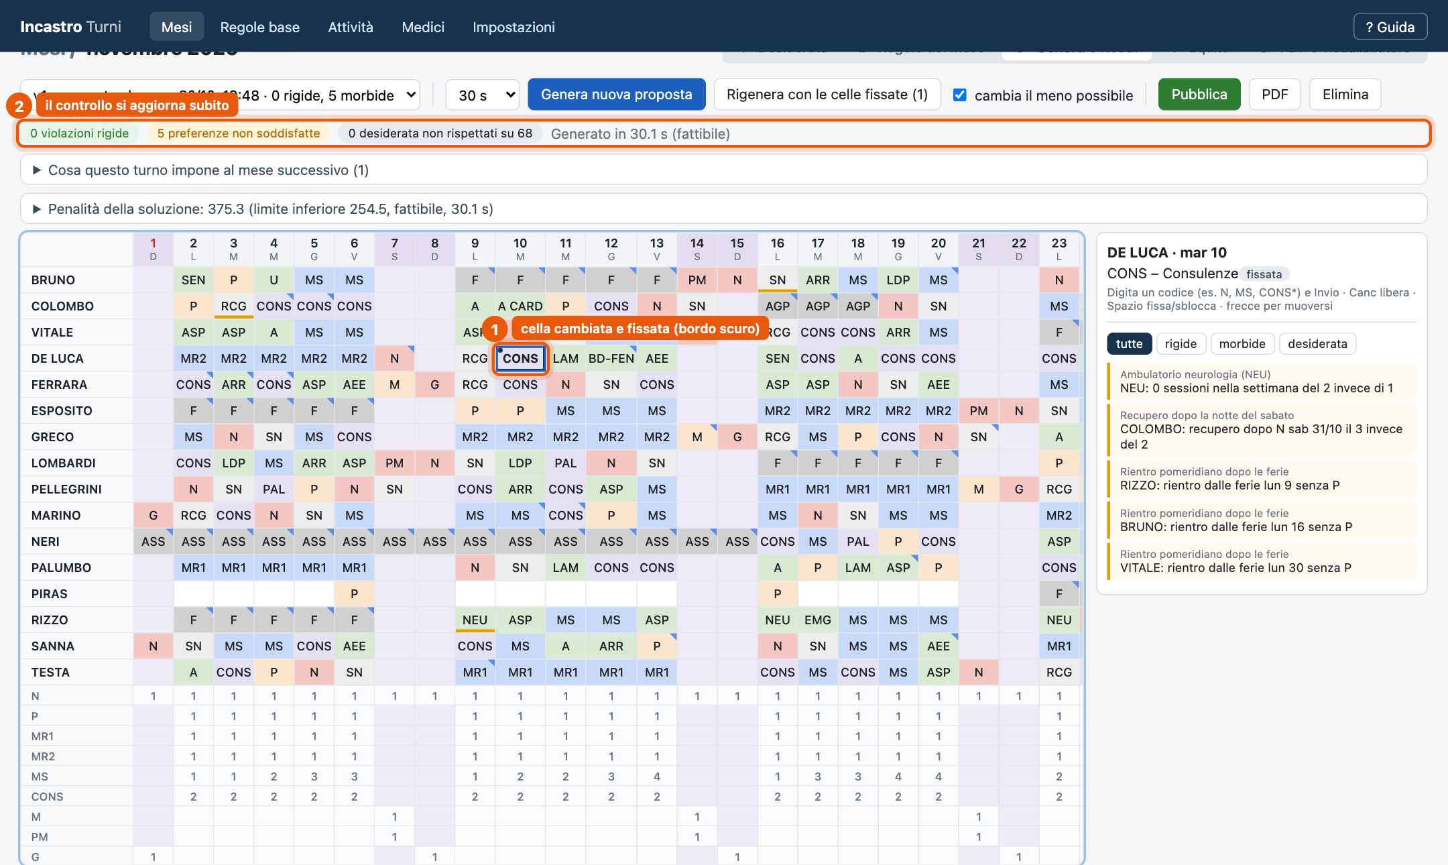Select MARINO's G cell on day 1

click(153, 515)
